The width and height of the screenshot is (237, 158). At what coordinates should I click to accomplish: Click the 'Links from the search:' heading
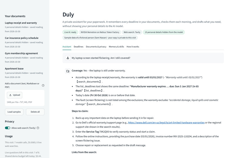(84, 152)
